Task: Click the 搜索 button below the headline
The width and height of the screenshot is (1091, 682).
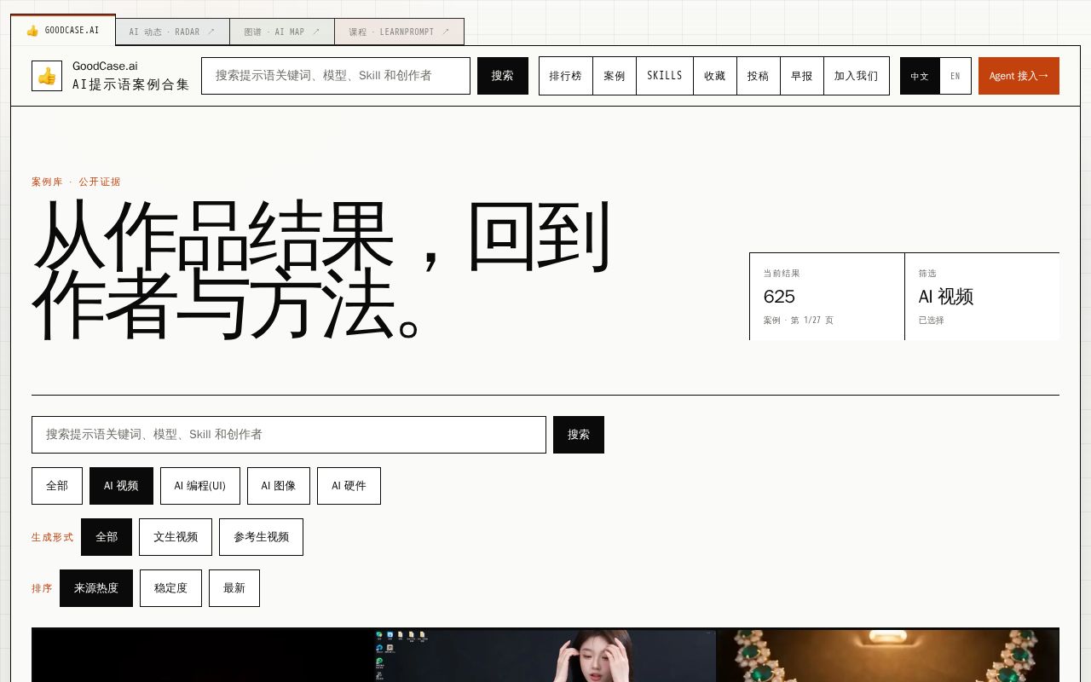Action: click(x=579, y=435)
